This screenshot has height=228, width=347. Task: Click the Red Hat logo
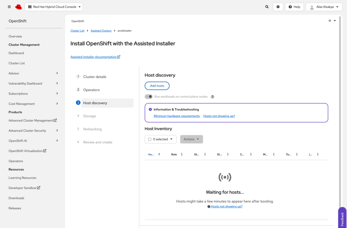point(18,7)
